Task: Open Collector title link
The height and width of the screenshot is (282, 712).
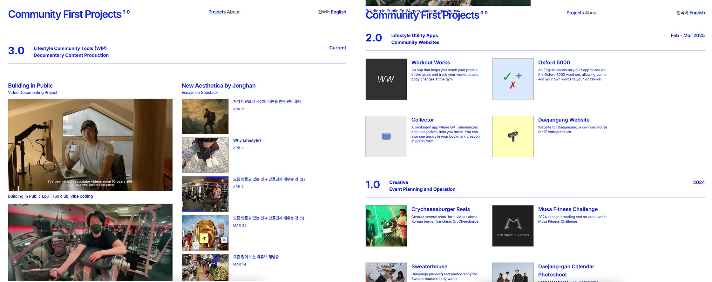Action: tap(423, 120)
